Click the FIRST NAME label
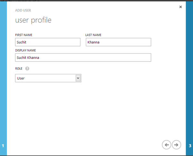This screenshot has width=193, height=156. (23, 35)
